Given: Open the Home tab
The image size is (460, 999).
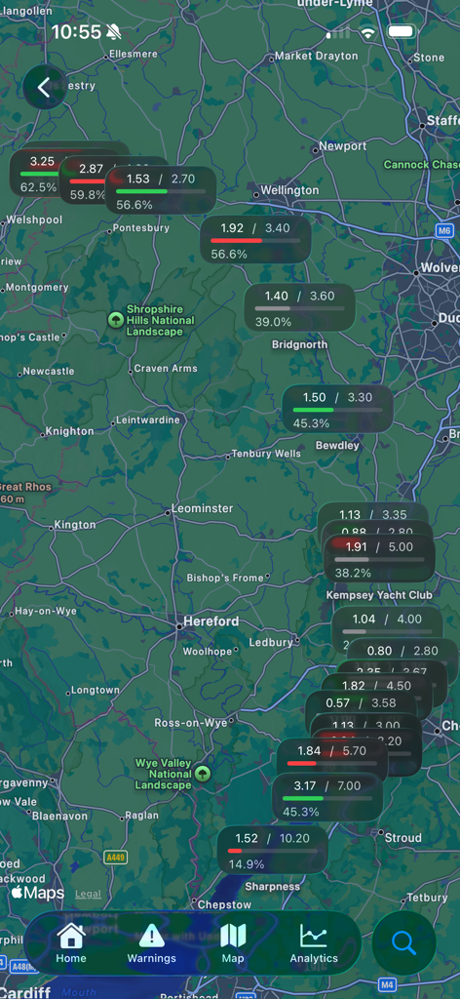Looking at the screenshot, I should coord(70,943).
